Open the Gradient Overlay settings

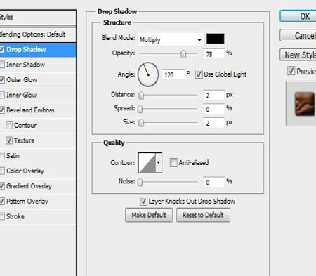29,186
